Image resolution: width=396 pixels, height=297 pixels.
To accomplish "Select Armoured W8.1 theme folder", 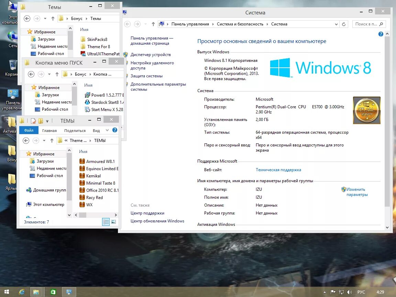I will 97,161.
